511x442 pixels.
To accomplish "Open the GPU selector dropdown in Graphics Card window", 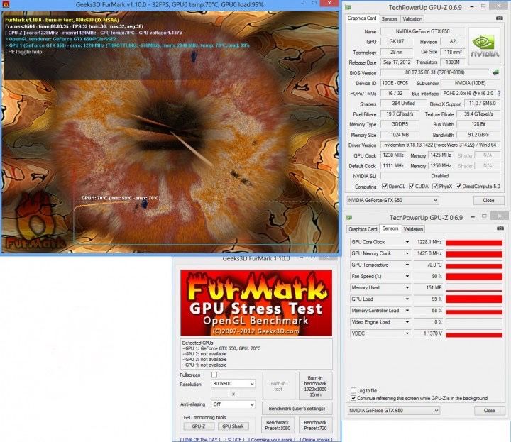I will [x=392, y=200].
